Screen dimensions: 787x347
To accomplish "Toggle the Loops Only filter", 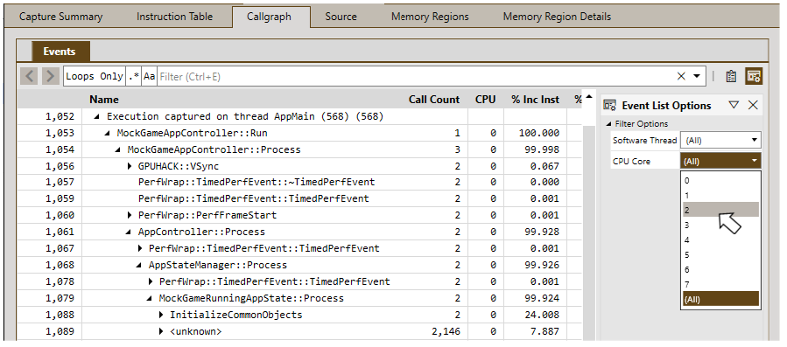I will [x=95, y=76].
